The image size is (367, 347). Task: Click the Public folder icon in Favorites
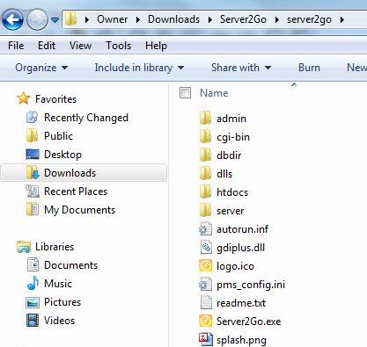(32, 135)
